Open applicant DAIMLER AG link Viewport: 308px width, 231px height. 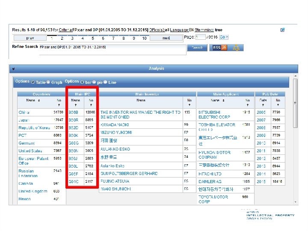point(210,182)
